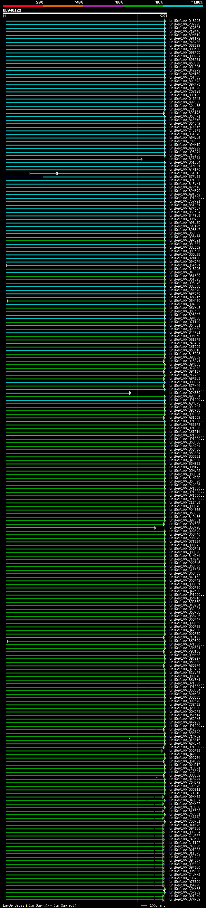Viewport: 206px width, 908px height.
Task: Click the cyan ~100% identity color band
Action: tap(183, 6)
